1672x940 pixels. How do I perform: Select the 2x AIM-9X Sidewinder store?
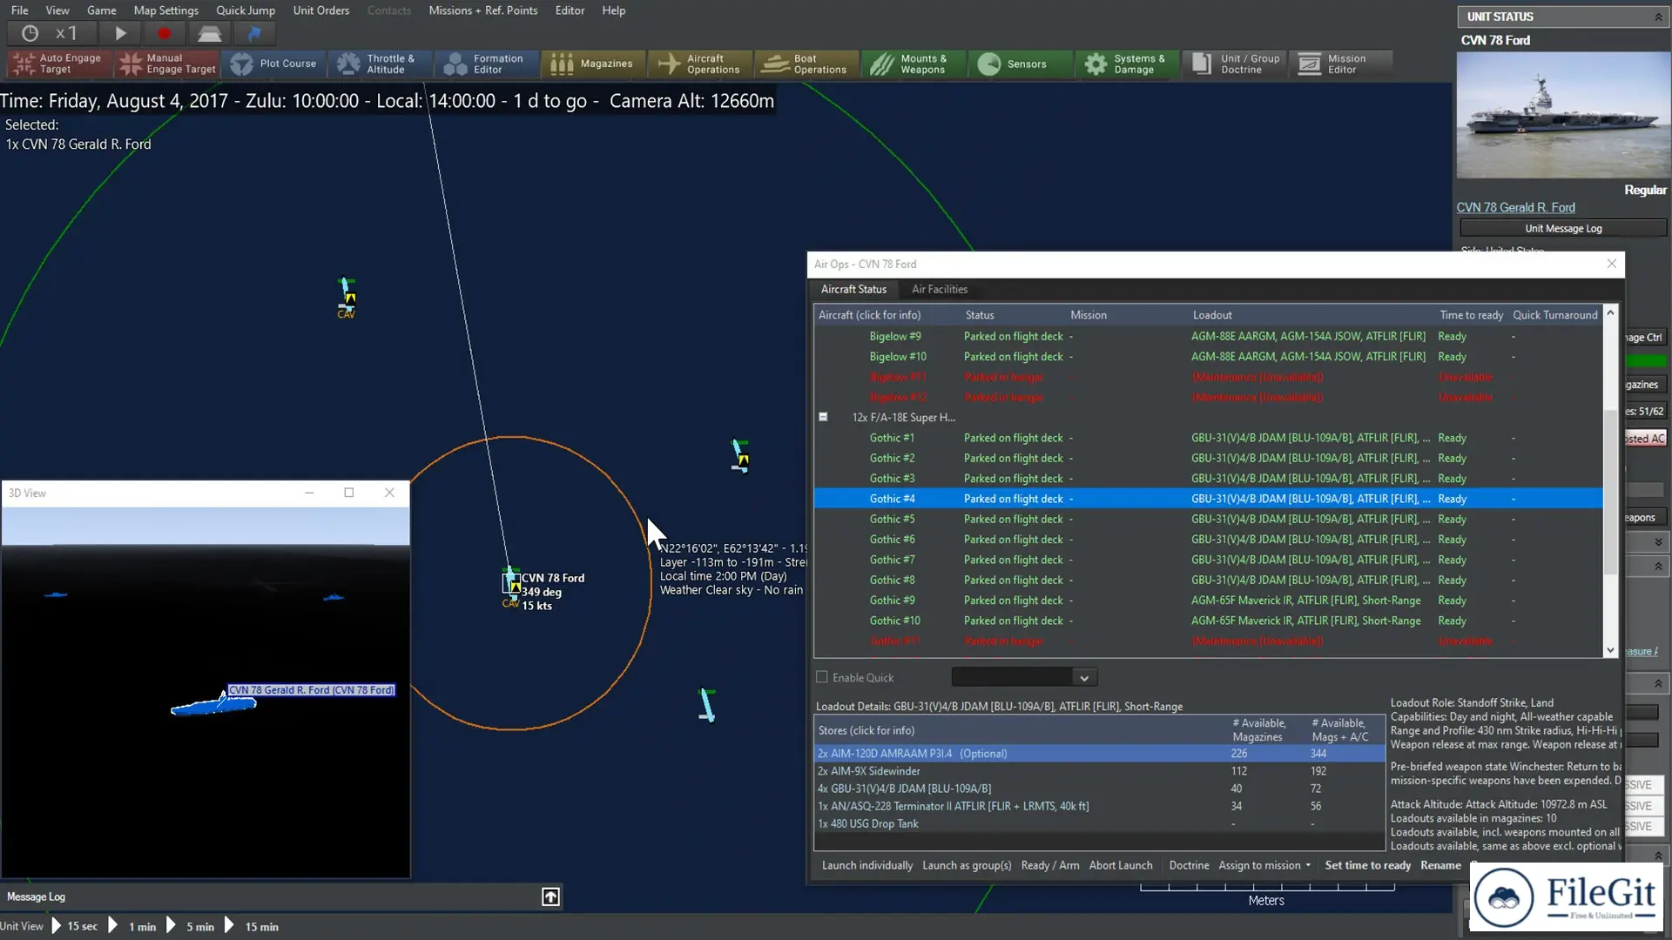[1099, 771]
